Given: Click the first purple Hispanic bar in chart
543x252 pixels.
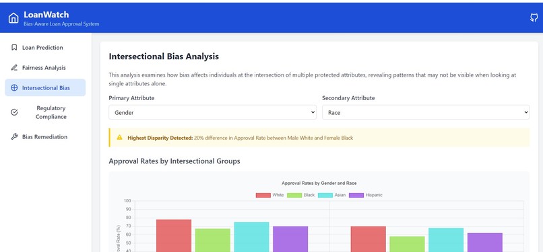Looking at the screenshot, I should coord(290,239).
